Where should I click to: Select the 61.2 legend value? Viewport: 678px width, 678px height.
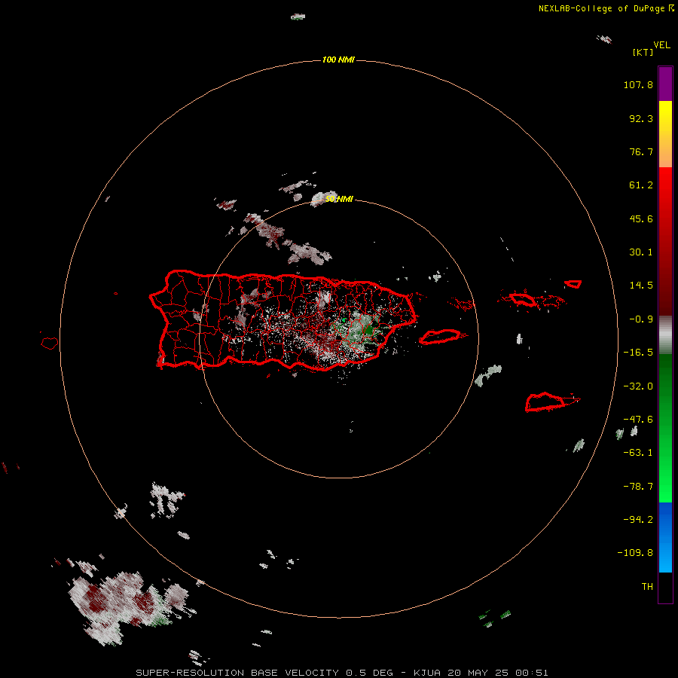point(641,185)
